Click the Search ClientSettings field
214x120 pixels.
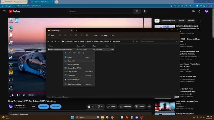click(159, 41)
